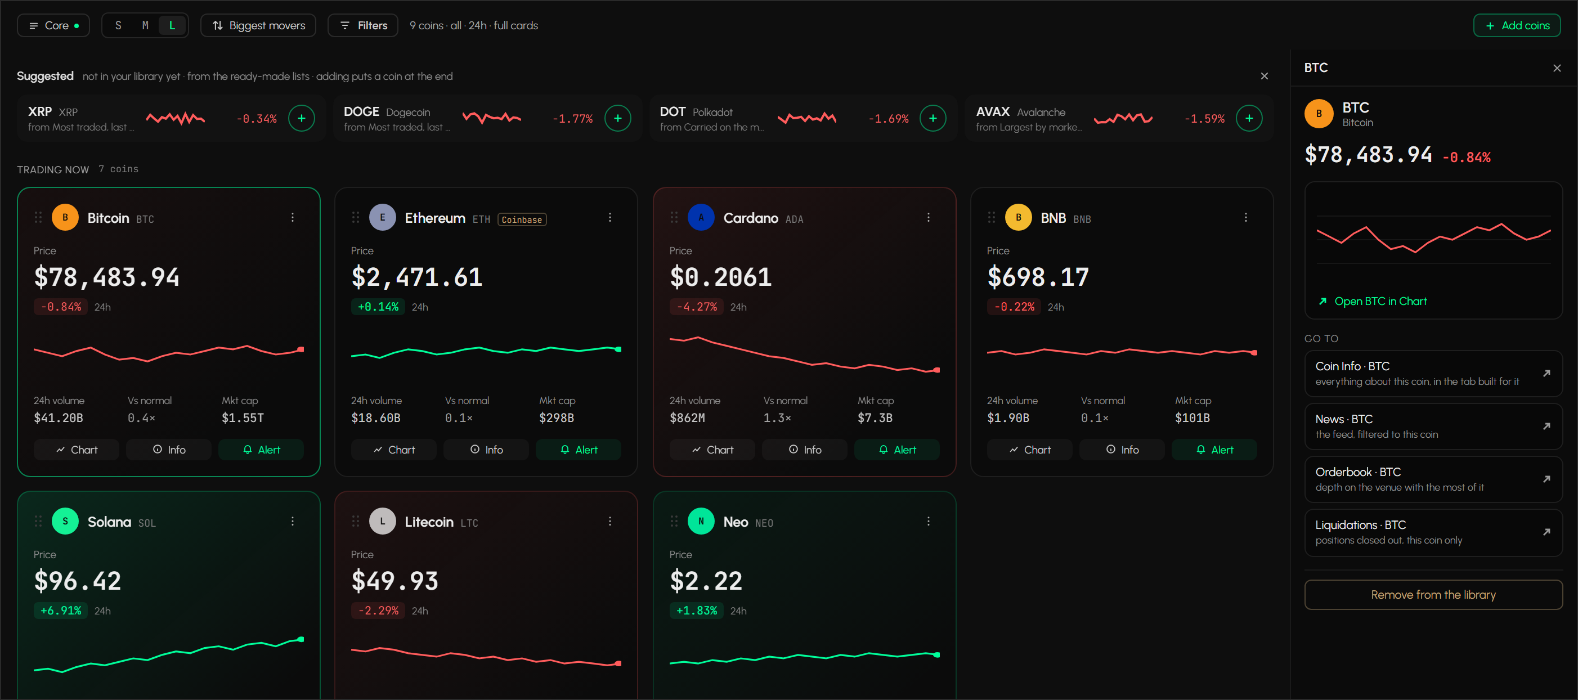The width and height of the screenshot is (1578, 700).
Task: Dismiss the Suggested coins strip
Action: tap(1265, 76)
